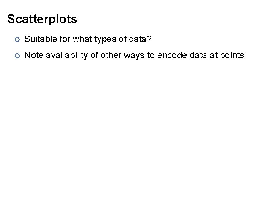Image resolution: width=273 pixels, height=204 pixels.
Task: Click the line starting 'Note availability of other ways'
Action: coord(134,56)
